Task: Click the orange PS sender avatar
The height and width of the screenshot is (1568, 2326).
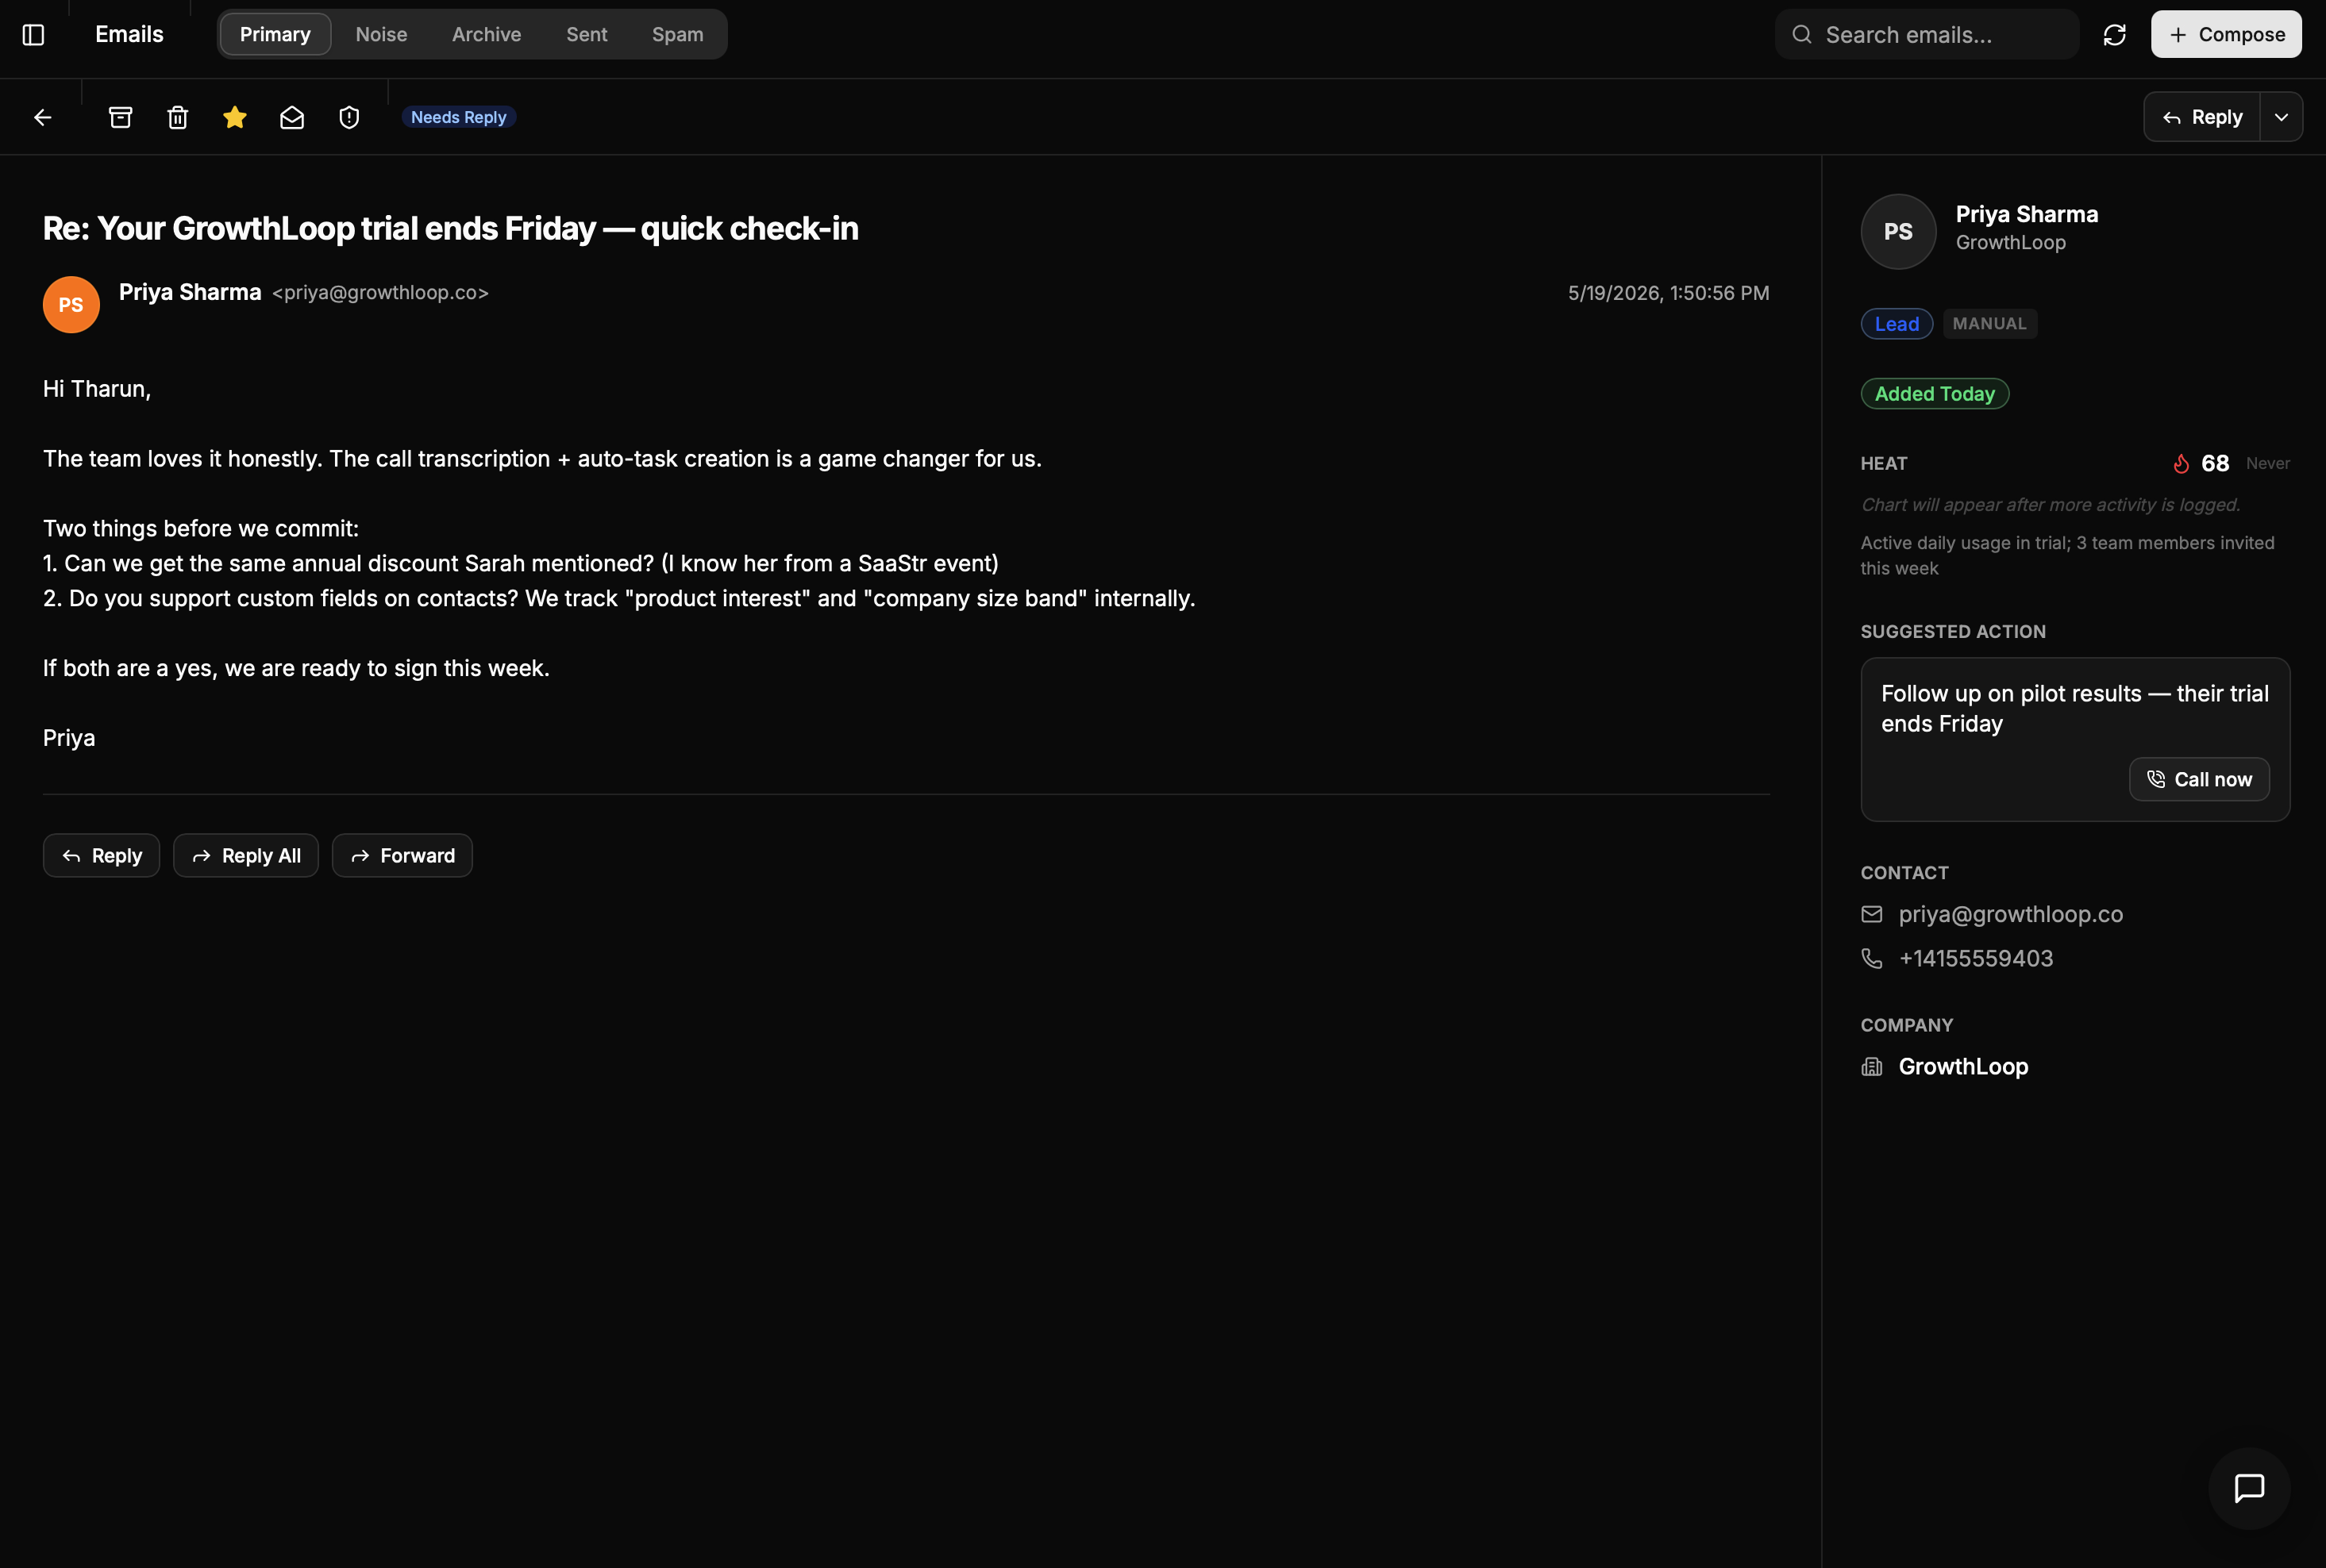Action: 71,304
